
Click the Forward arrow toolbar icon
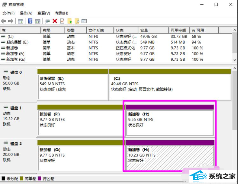click(x=11, y=21)
